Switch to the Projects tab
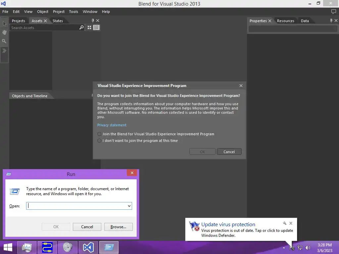The width and height of the screenshot is (339, 254). coord(19,21)
